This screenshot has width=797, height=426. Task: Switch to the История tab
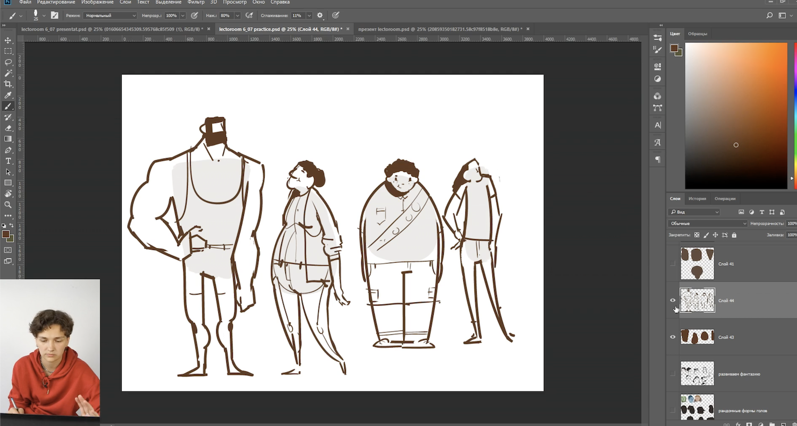pos(697,198)
